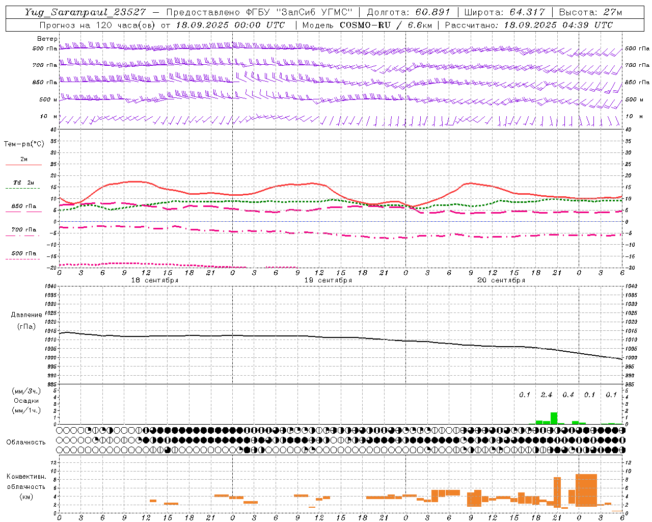Click the left 10 м wind level label
This screenshot has width=652, height=522.
point(48,117)
